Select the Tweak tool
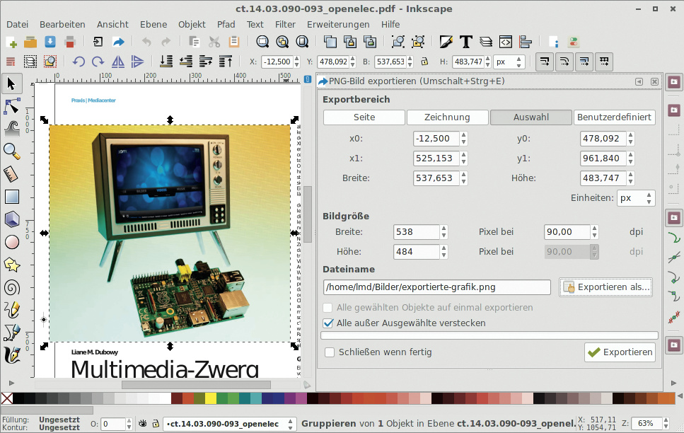684x433 pixels. point(12,128)
